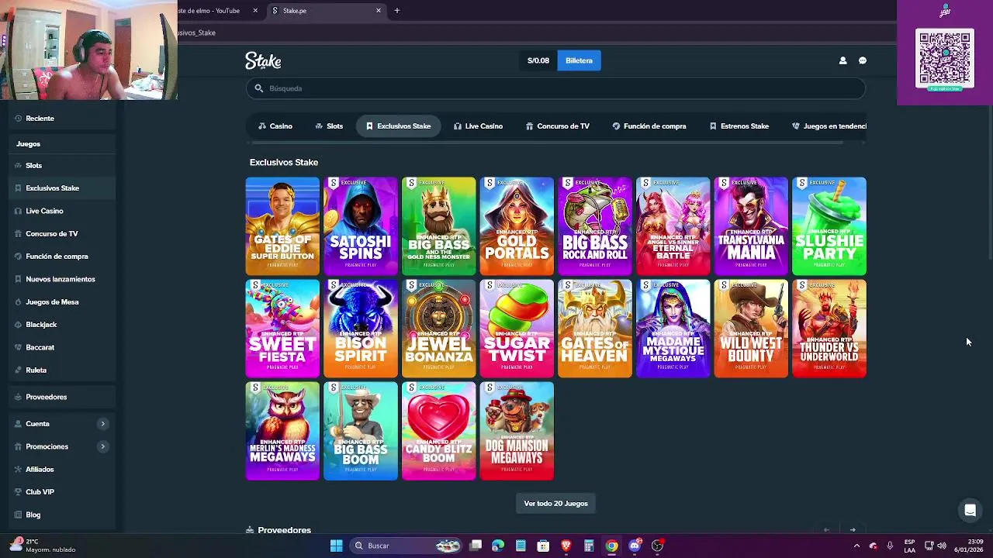The height and width of the screenshot is (558, 993).
Task: Click the Club VIP icon in sidebar
Action: click(17, 492)
